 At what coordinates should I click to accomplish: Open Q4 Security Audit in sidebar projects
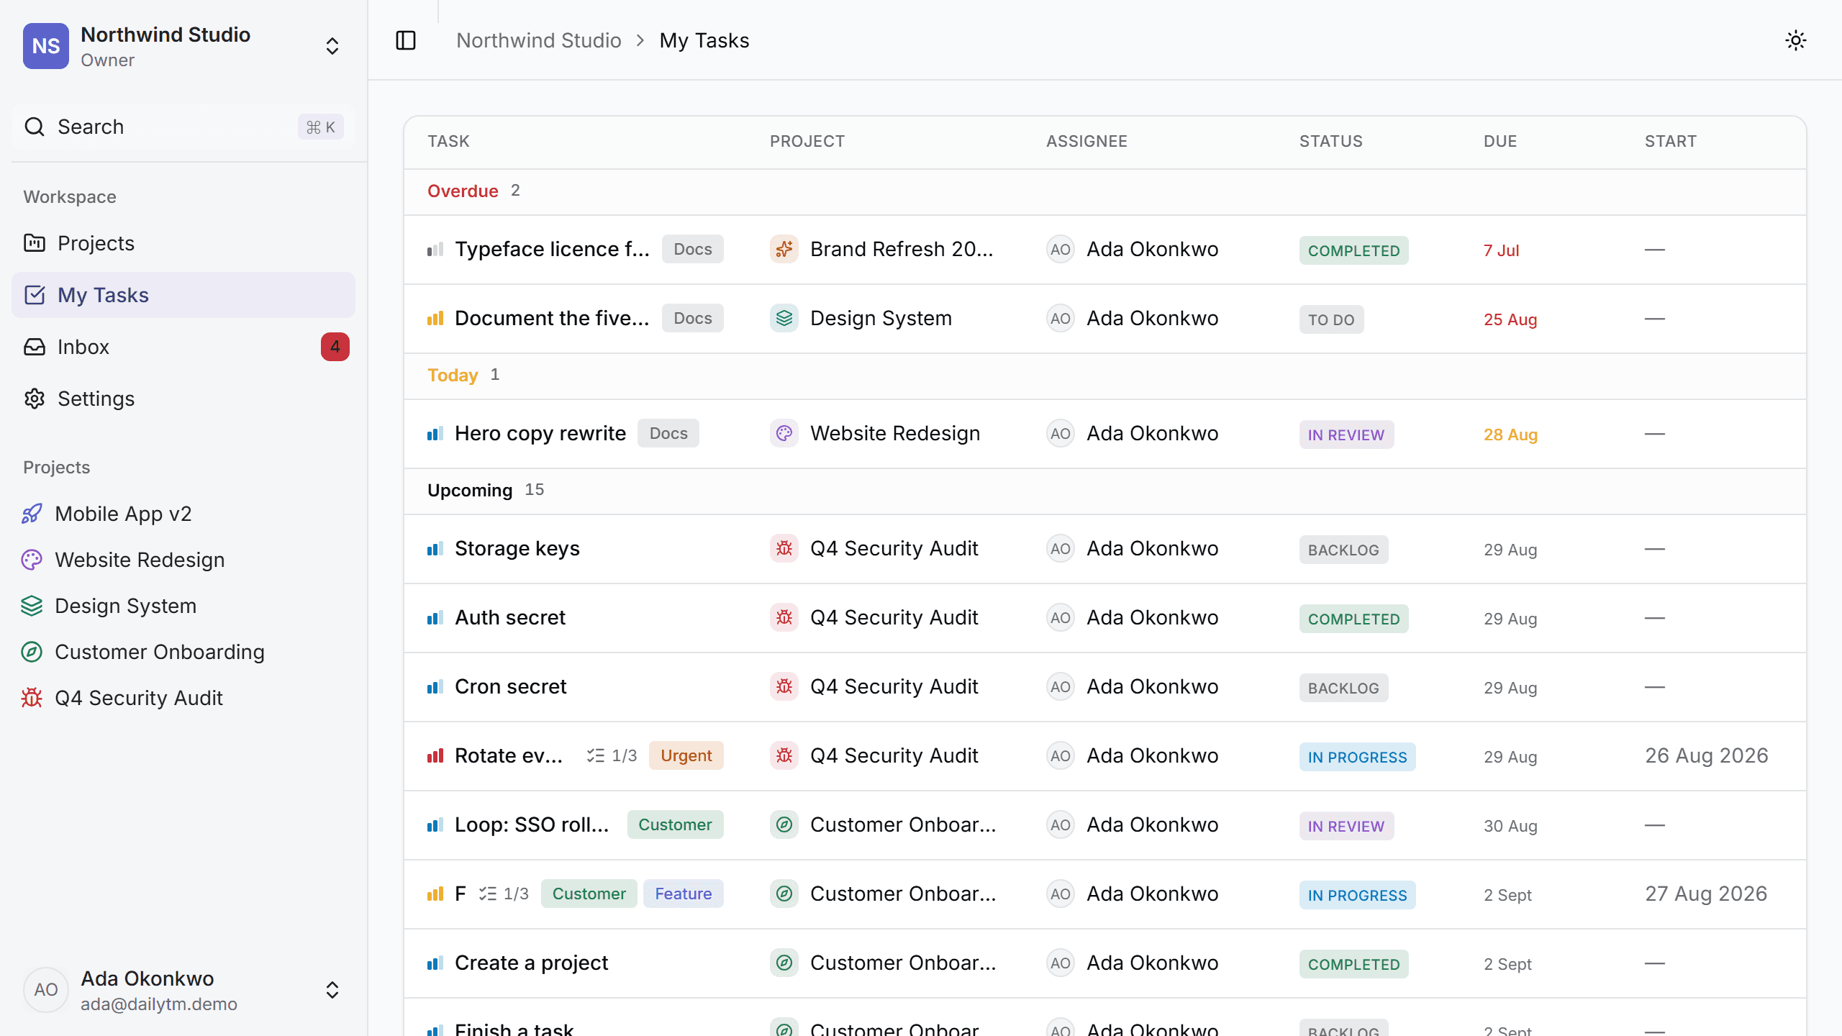pos(183,698)
